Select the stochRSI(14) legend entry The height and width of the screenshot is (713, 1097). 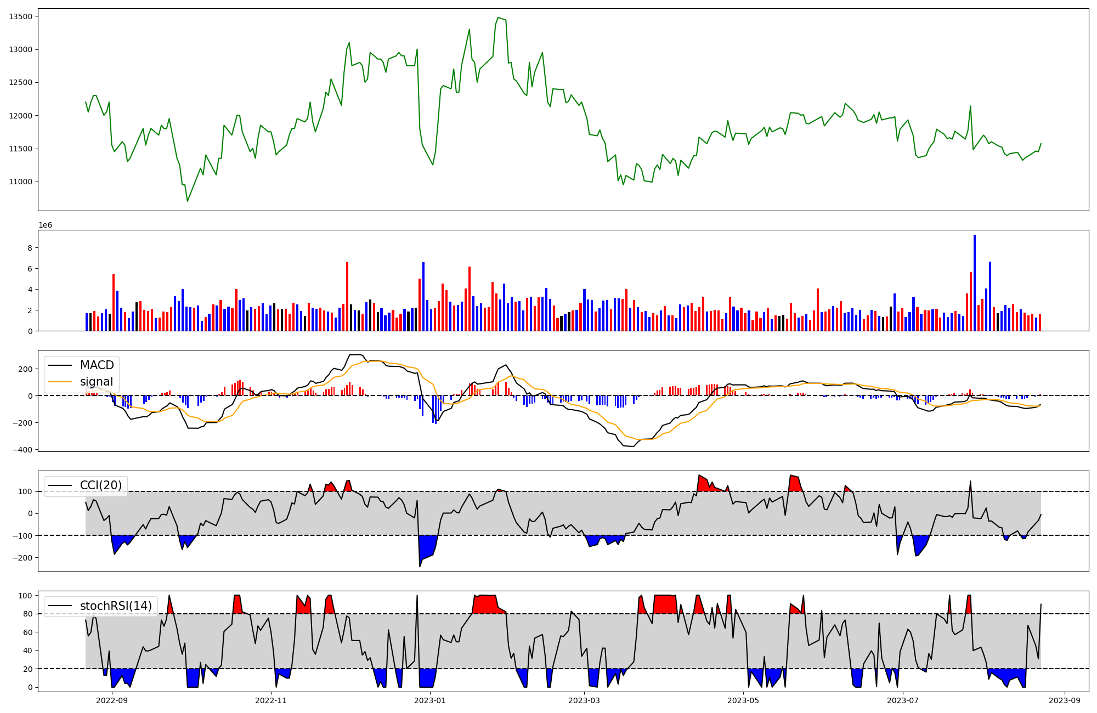(x=116, y=606)
